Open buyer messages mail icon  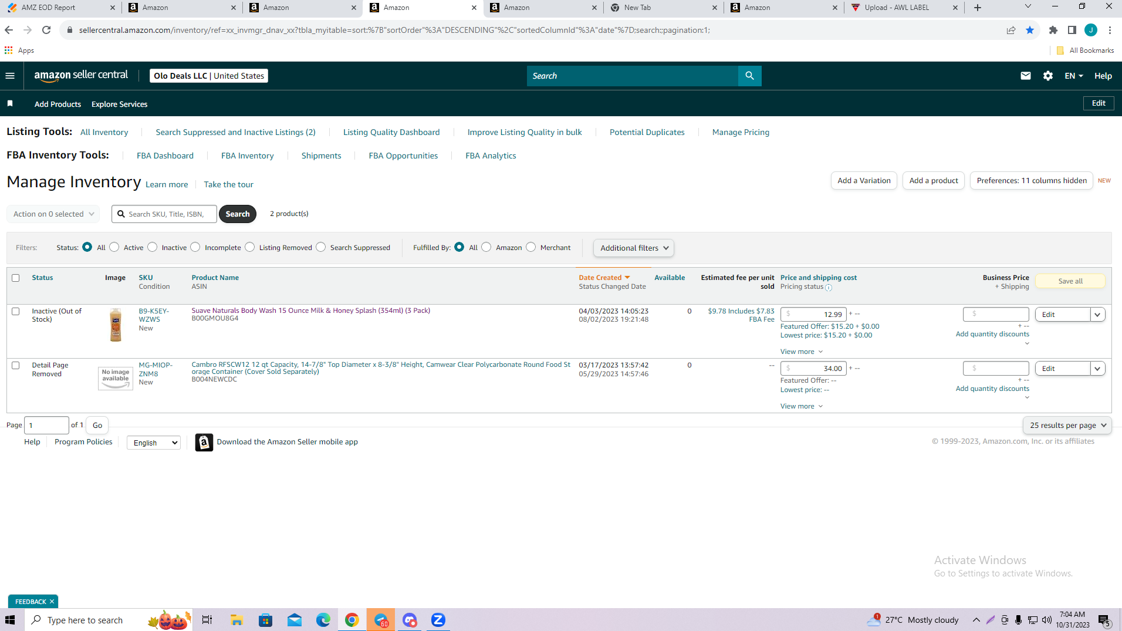1025,76
